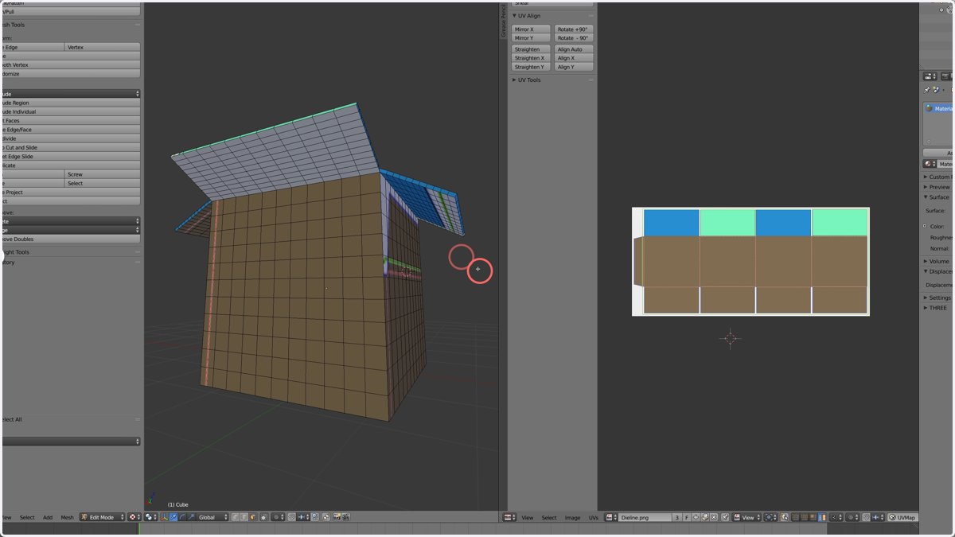Toggle snap in UV editor
The height and width of the screenshot is (537, 955).
coord(866,517)
